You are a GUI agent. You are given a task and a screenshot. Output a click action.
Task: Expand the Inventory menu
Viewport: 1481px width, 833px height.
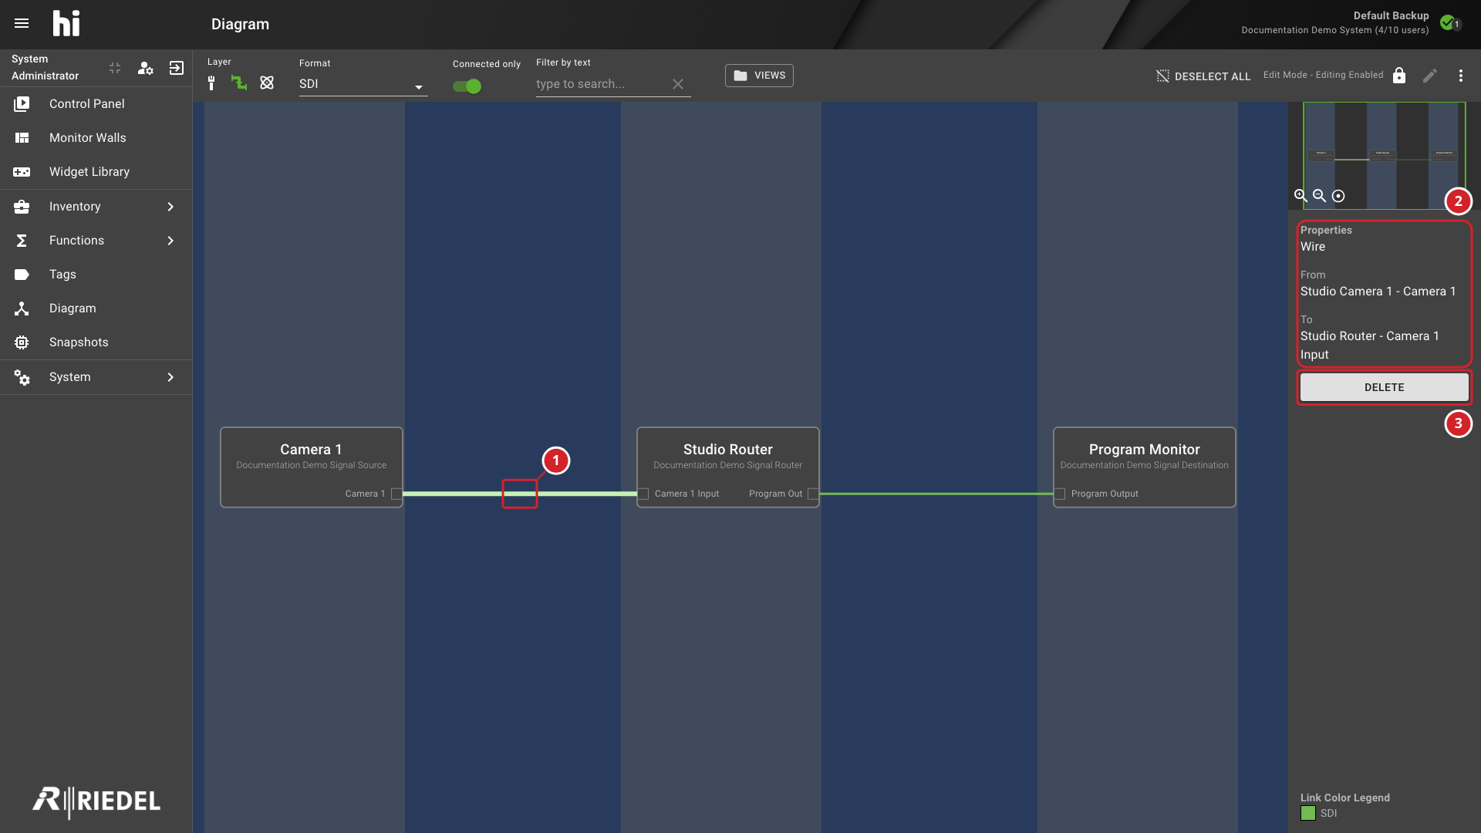(x=96, y=207)
